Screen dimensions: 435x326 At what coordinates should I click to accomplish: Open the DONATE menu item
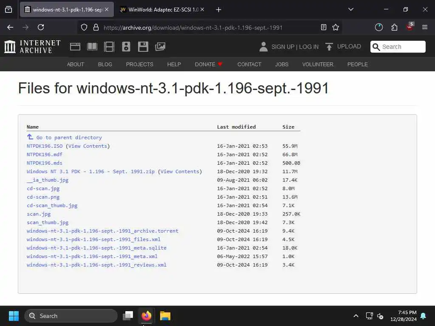click(209, 65)
